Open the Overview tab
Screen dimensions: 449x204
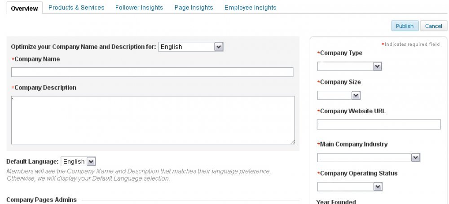coord(24,8)
